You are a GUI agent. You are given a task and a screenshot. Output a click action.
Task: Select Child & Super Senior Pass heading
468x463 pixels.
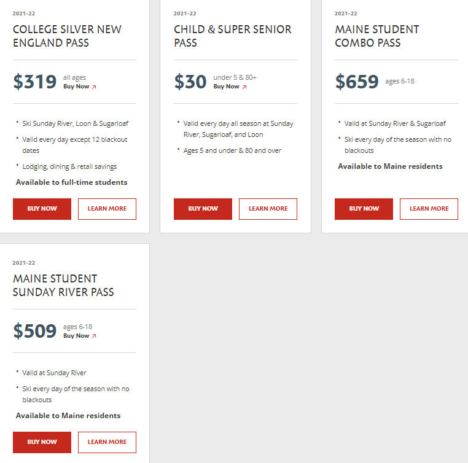point(232,36)
